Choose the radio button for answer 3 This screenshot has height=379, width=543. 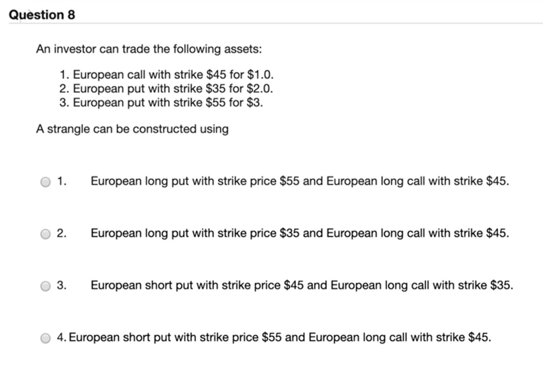[45, 286]
